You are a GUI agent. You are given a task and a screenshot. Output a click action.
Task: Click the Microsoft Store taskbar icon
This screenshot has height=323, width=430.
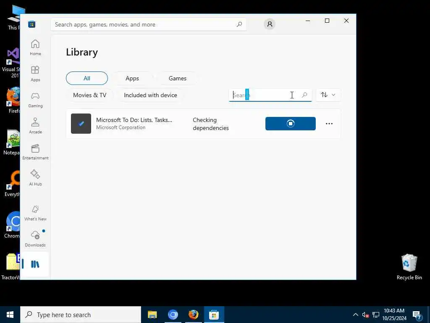(x=214, y=315)
